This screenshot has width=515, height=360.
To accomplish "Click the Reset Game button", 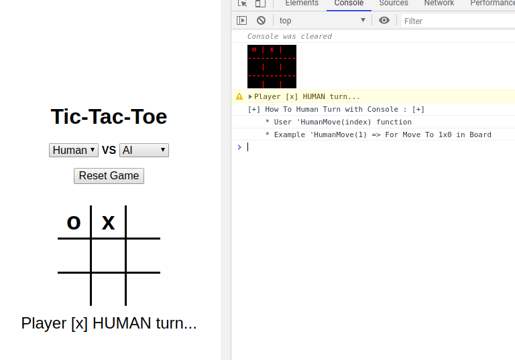I will (x=109, y=176).
